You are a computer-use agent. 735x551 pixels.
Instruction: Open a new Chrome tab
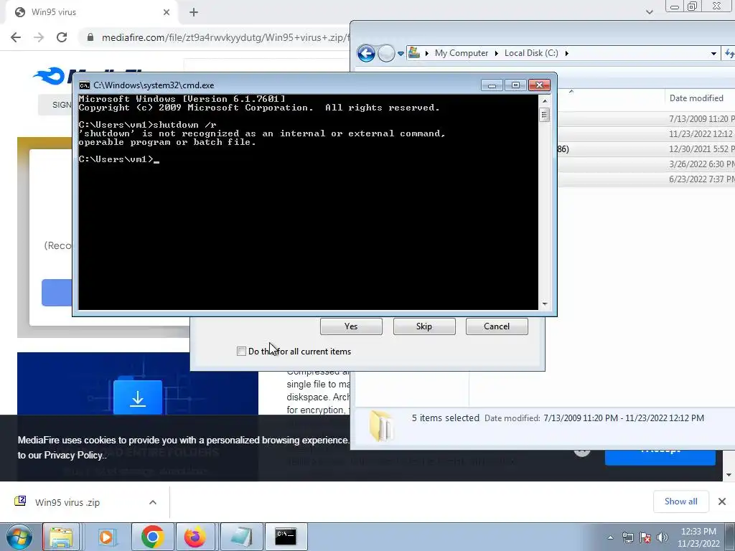pos(194,12)
